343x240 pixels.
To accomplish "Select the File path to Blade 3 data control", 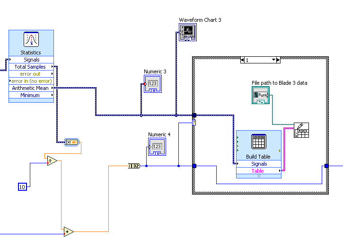I will 261,95.
